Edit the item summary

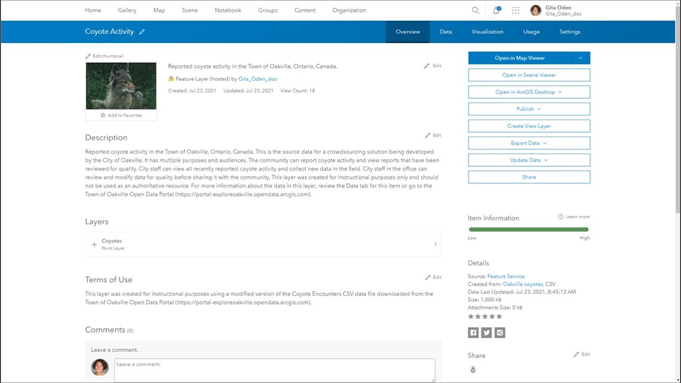pyautogui.click(x=433, y=66)
